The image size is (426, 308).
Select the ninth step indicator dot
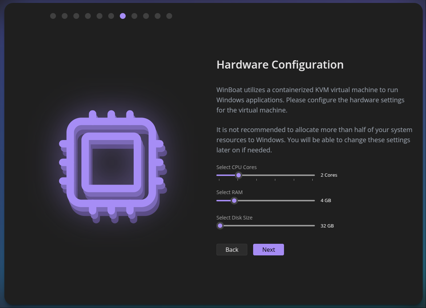(146, 16)
